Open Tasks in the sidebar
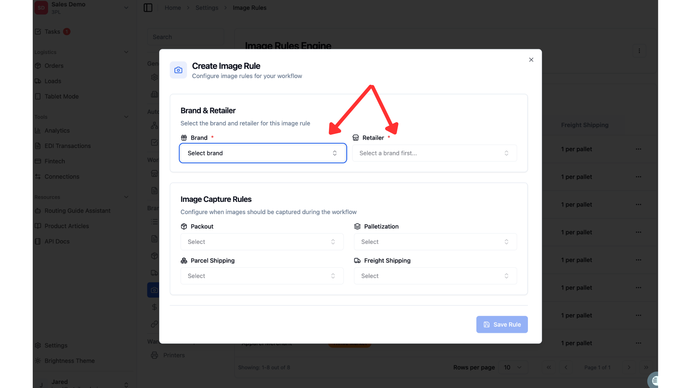This screenshot has width=691, height=388. point(52,32)
